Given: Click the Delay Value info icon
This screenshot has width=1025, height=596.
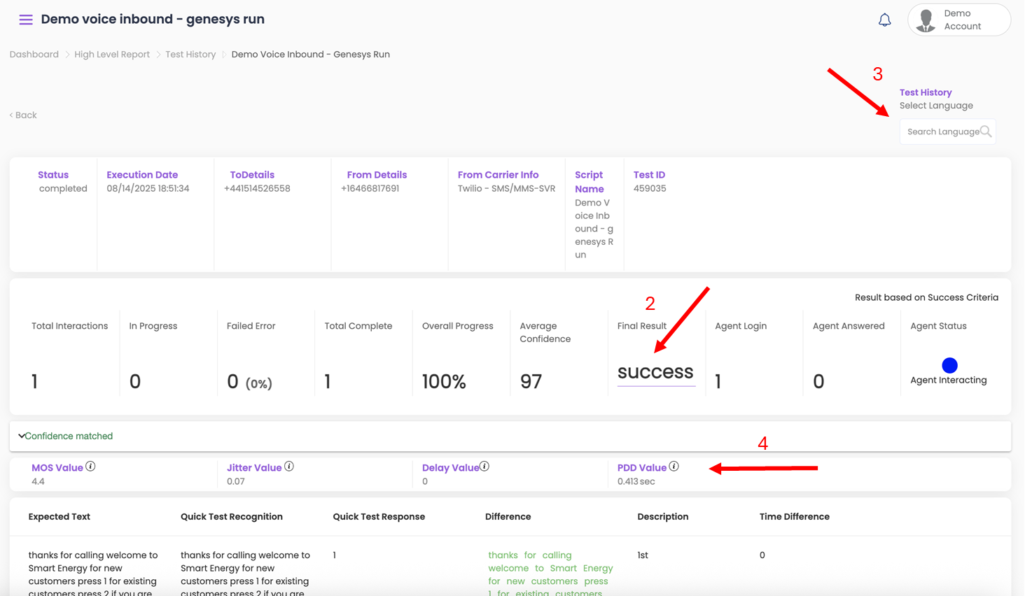Looking at the screenshot, I should [484, 467].
